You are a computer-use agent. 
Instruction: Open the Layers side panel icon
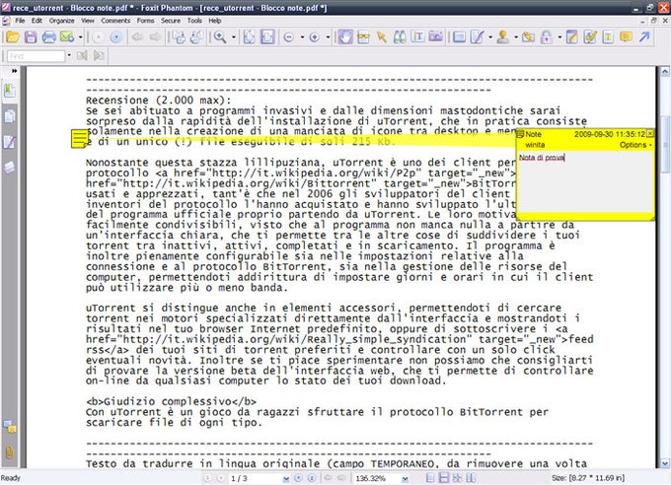[x=10, y=168]
